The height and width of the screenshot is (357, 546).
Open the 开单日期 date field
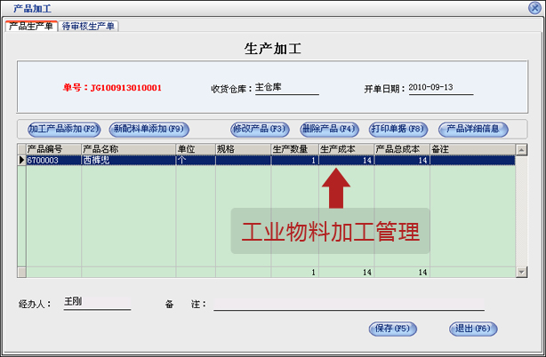tap(440, 88)
